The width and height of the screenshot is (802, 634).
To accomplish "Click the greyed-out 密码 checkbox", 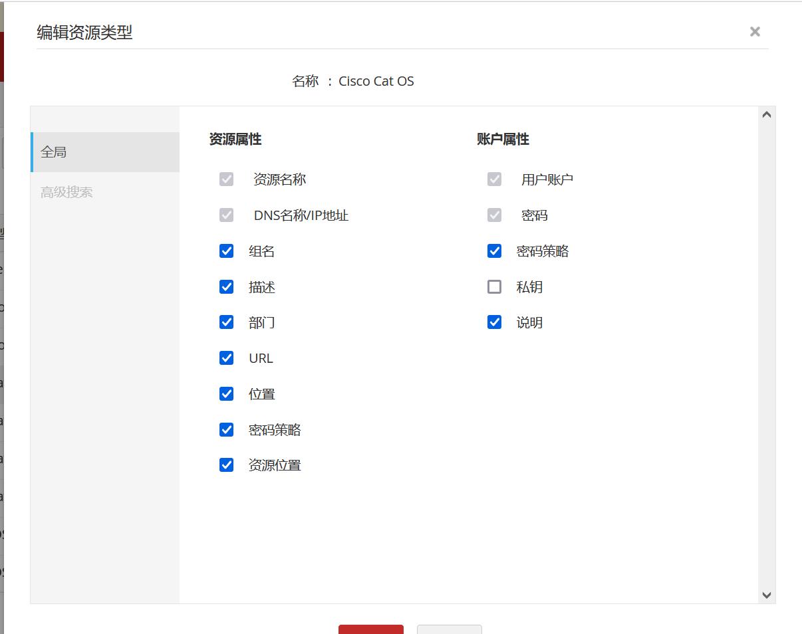I will pyautogui.click(x=494, y=215).
